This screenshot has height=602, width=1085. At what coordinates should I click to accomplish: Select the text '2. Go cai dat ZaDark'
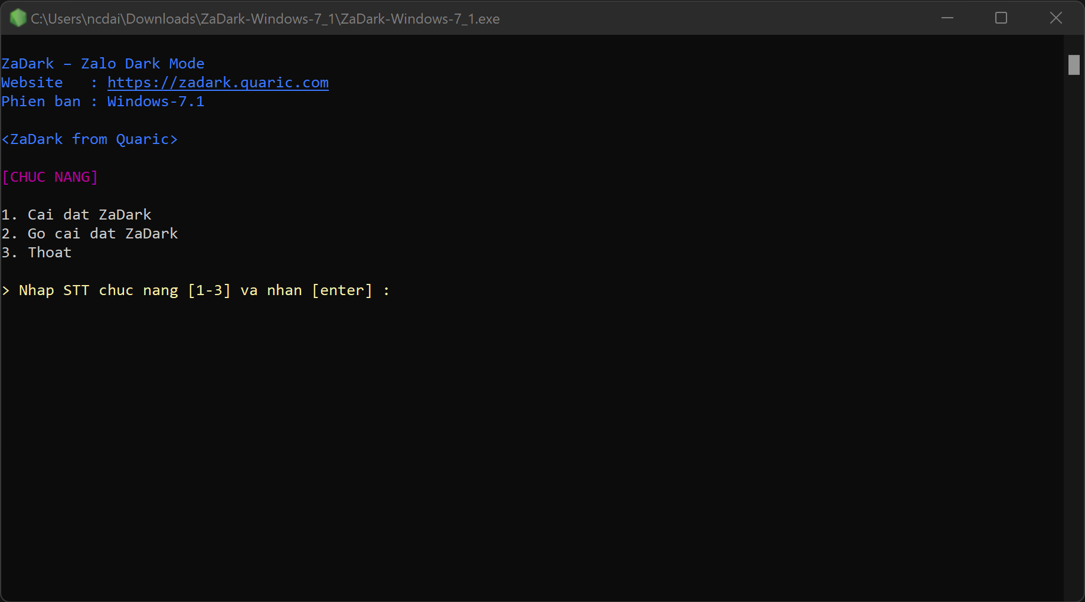tap(90, 234)
